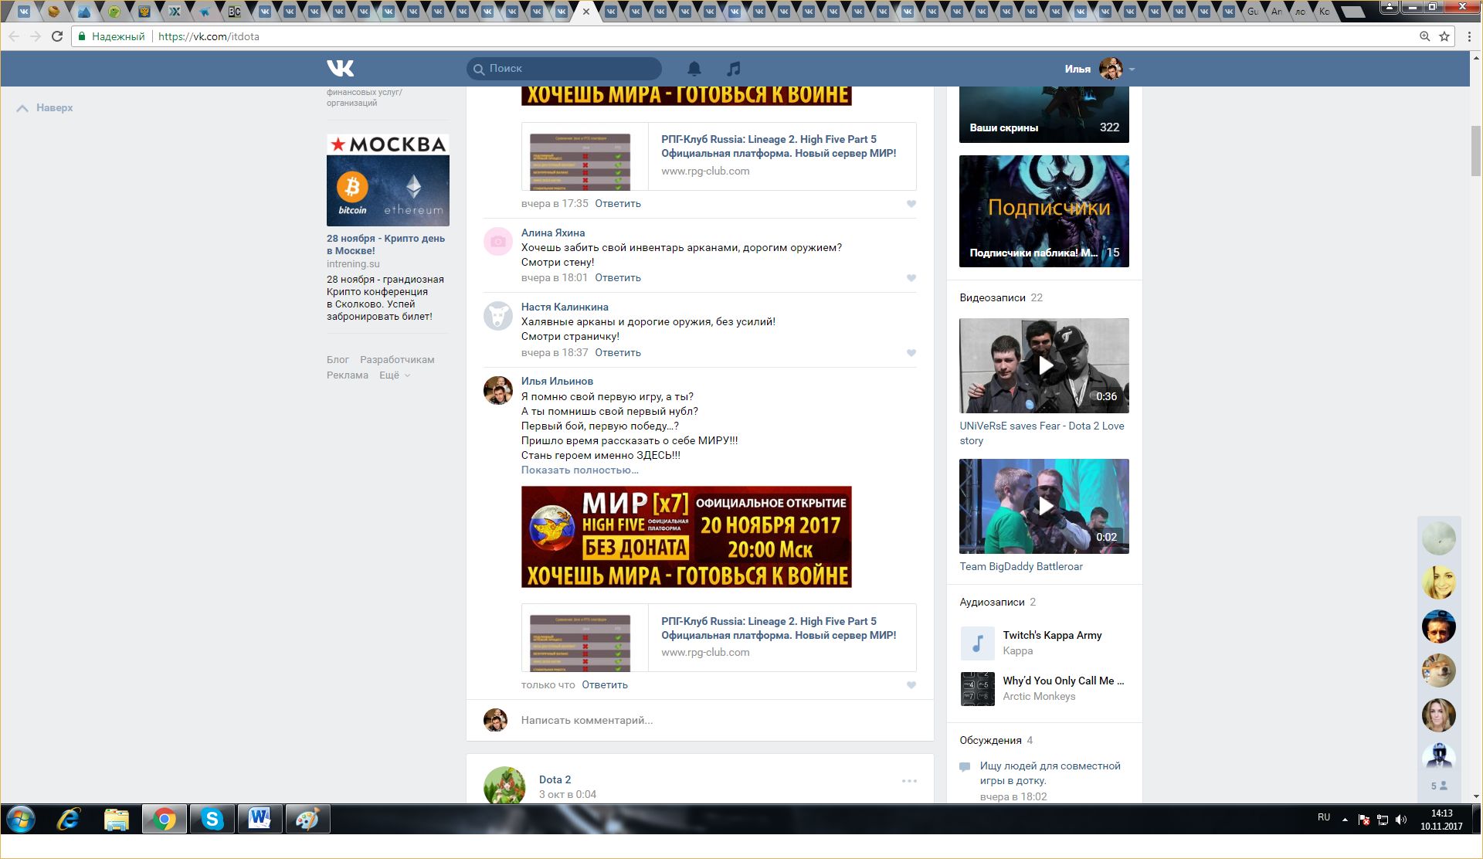Image resolution: width=1483 pixels, height=859 pixels.
Task: Open the notifications bell
Action: pos(694,69)
